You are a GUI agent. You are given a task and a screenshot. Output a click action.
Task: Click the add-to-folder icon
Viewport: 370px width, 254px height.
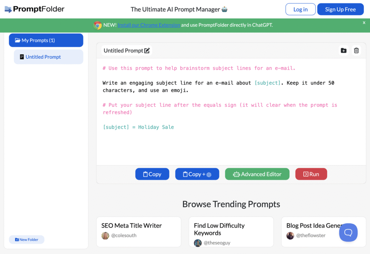[344, 50]
